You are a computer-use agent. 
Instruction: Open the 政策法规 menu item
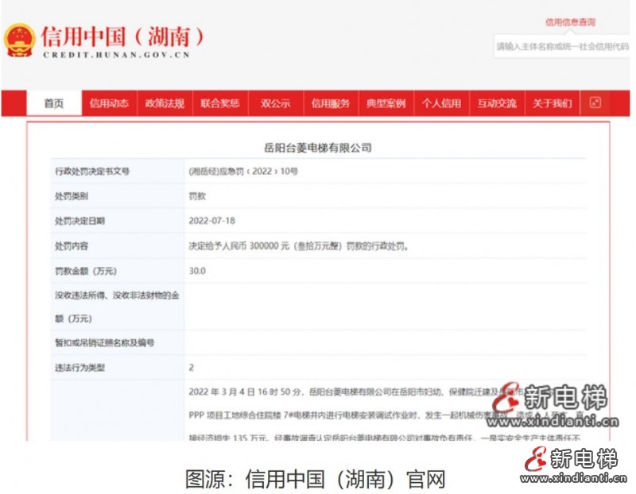point(165,104)
